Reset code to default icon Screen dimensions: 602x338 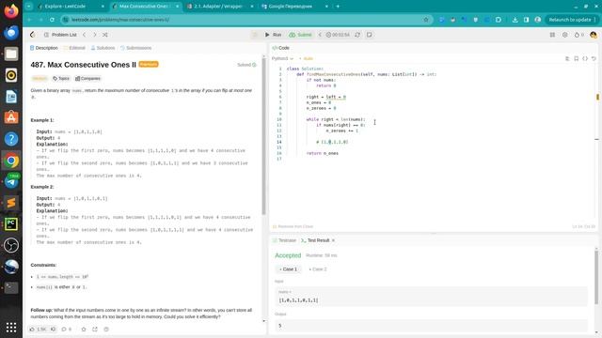pyautogui.click(x=594, y=58)
